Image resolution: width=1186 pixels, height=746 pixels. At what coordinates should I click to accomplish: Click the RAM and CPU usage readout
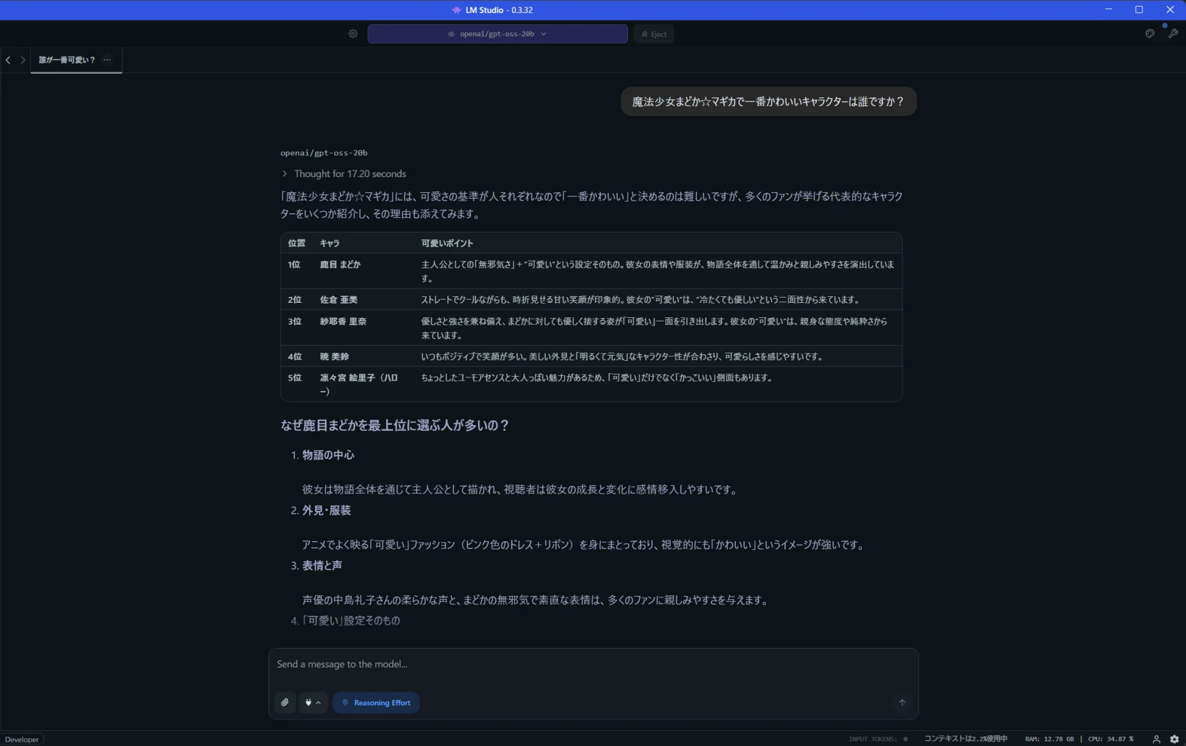1079,739
